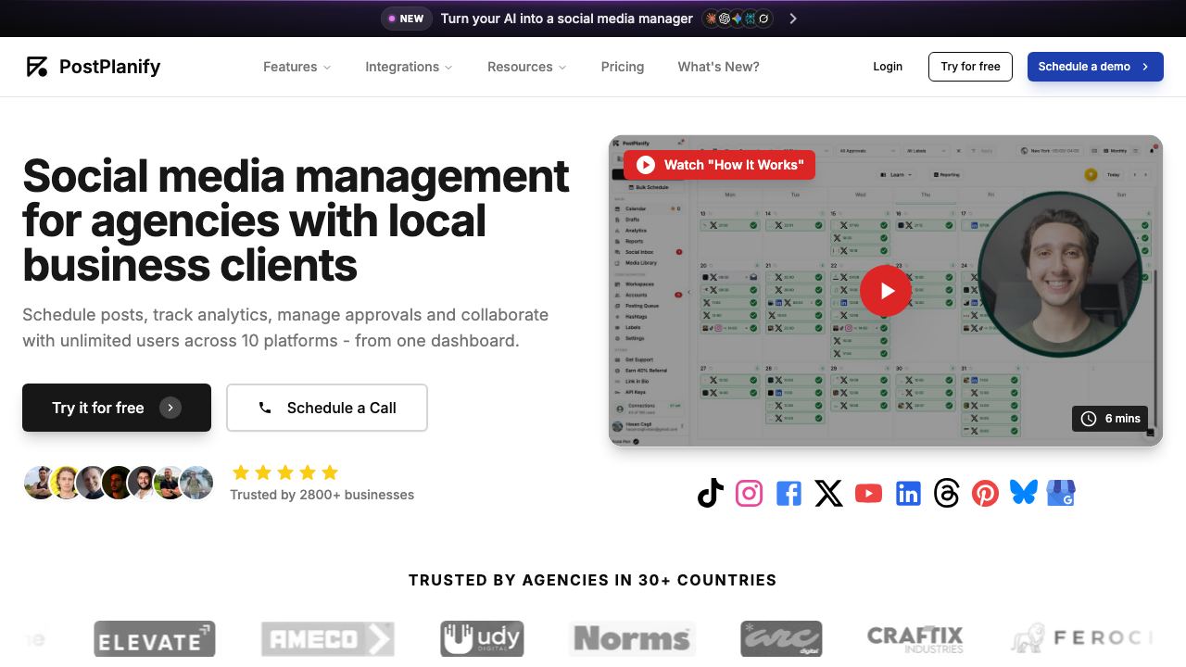
Task: Expand the Integrations dropdown menu
Action: point(409,67)
